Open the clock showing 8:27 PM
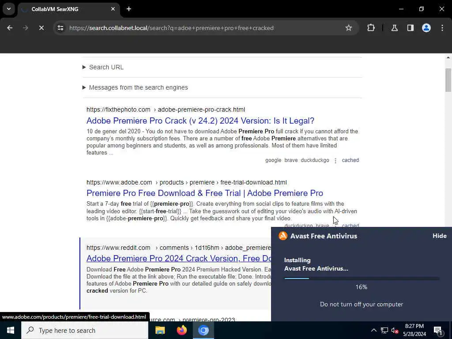Viewport: 452px width, 339px height. tap(414, 330)
